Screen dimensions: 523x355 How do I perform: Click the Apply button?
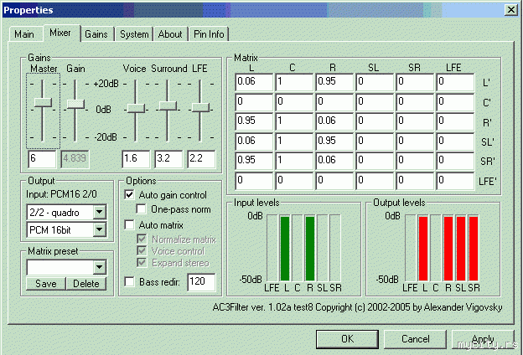[x=483, y=339]
